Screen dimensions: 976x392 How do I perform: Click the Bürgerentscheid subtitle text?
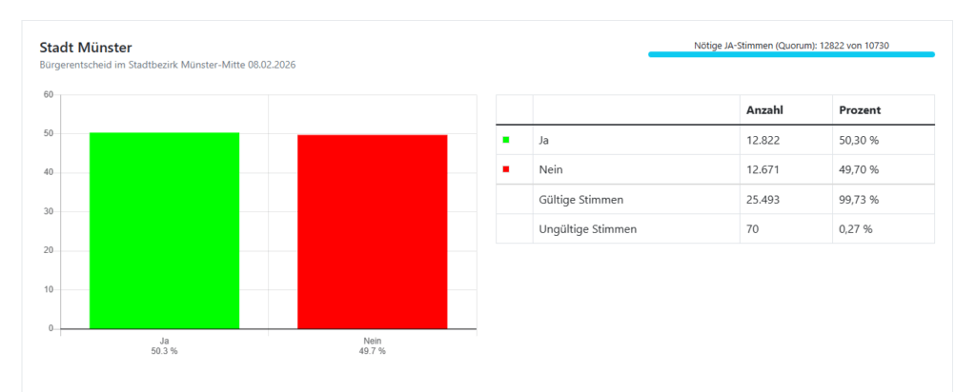pos(173,65)
